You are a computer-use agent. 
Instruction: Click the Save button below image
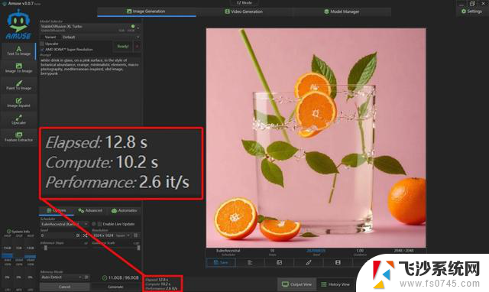click(221, 263)
